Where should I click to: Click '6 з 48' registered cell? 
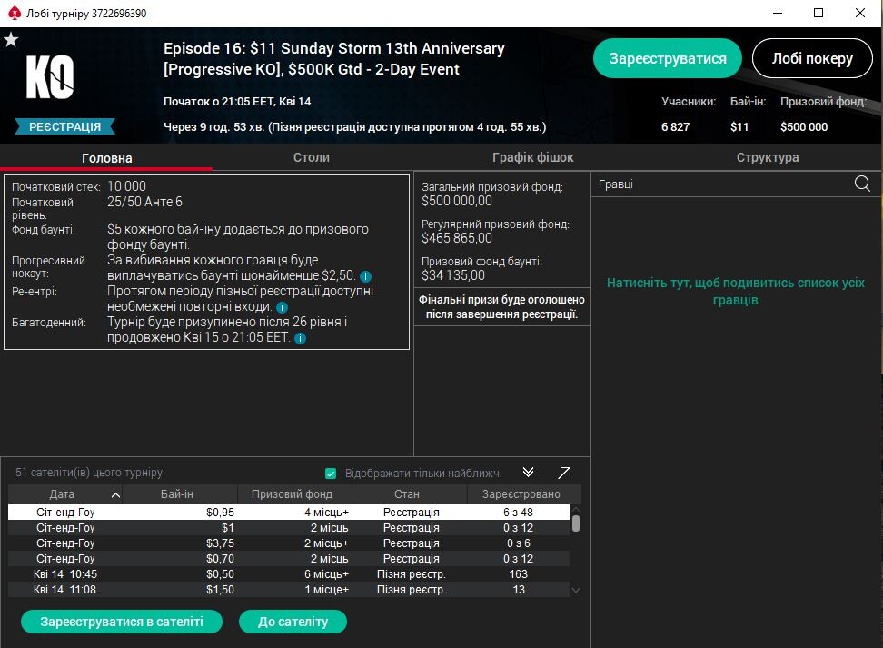click(518, 513)
